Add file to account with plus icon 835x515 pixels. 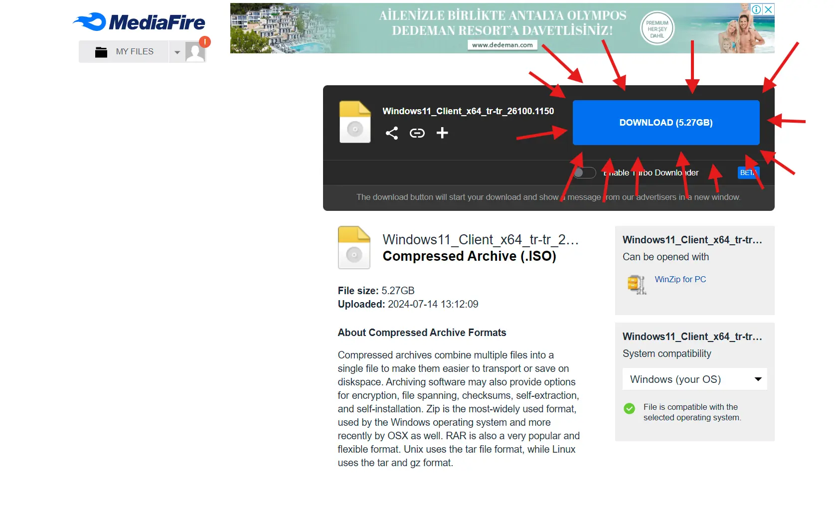[x=442, y=133]
